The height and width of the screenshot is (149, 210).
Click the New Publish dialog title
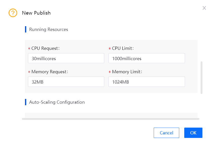pyautogui.click(x=36, y=13)
